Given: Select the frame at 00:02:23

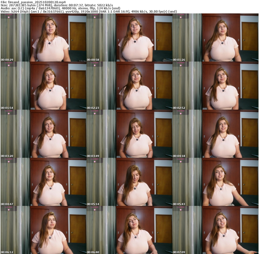Looking at the screenshot, I should coord(129,86).
